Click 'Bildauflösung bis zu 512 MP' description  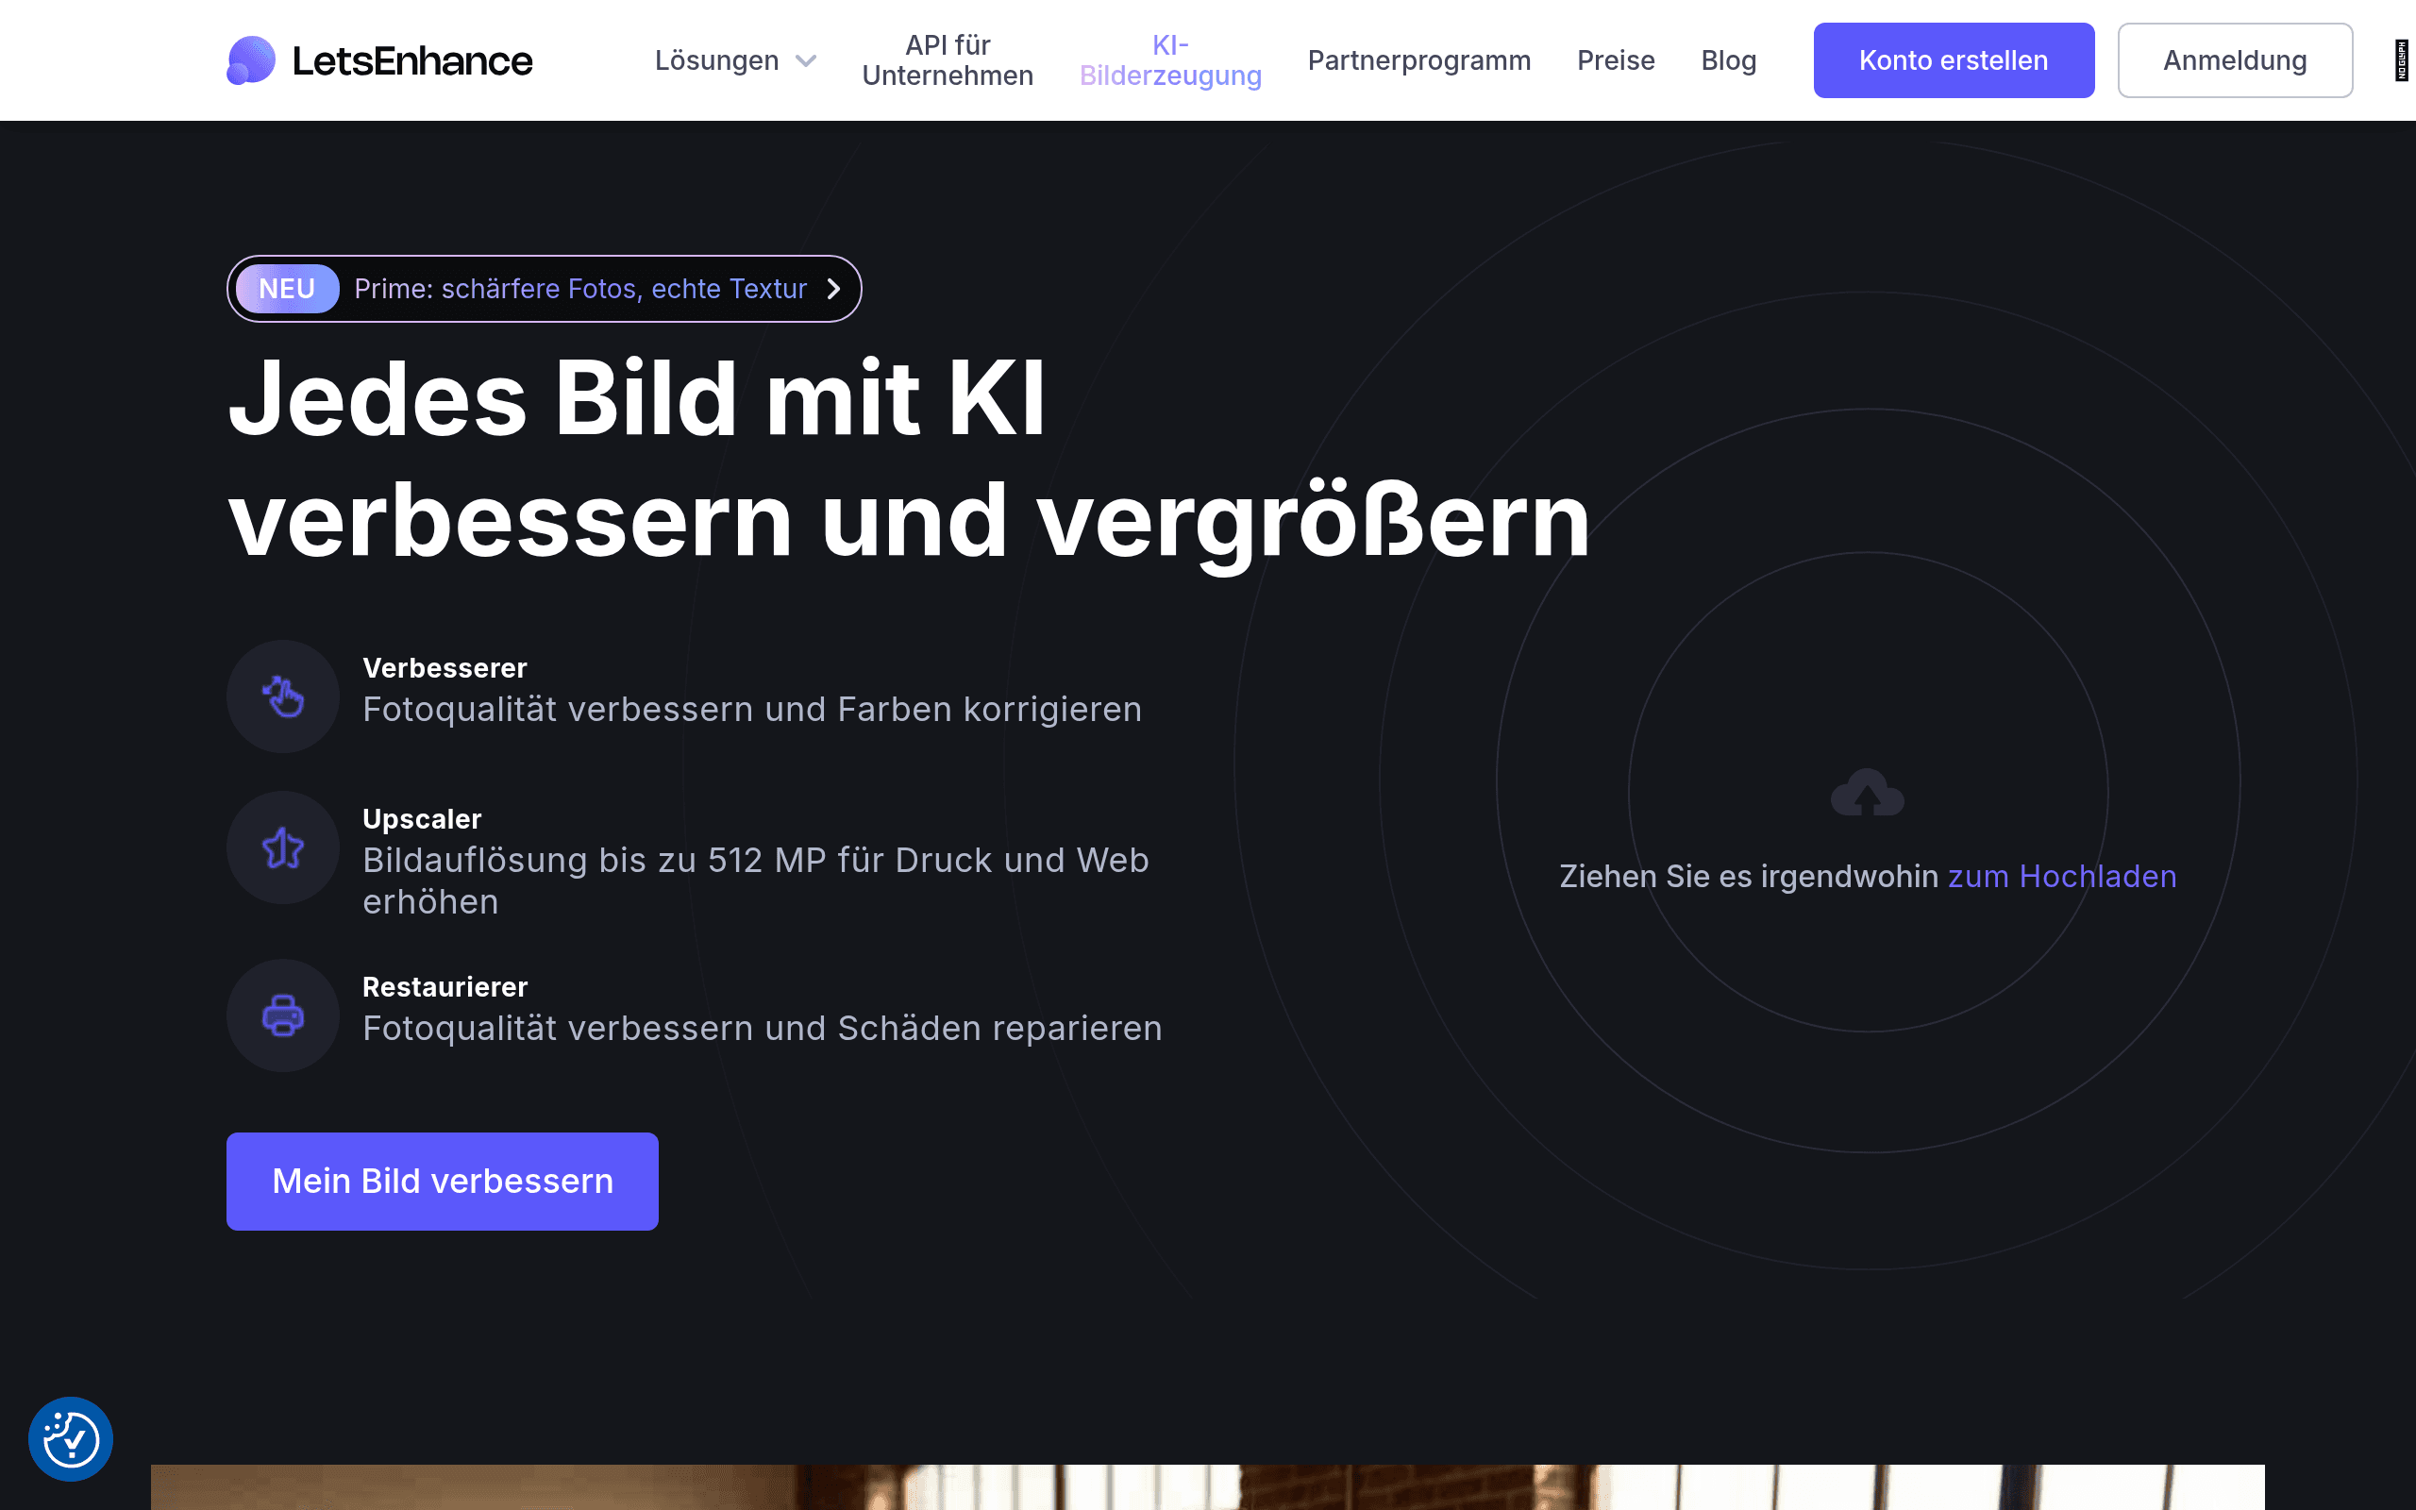pos(756,881)
